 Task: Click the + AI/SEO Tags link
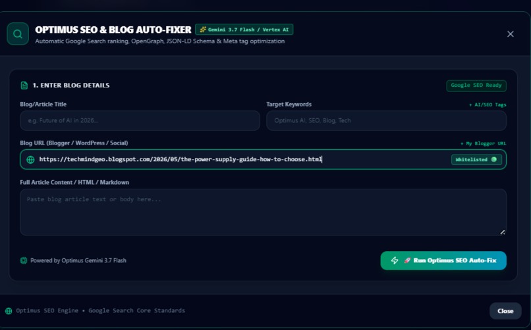click(488, 105)
